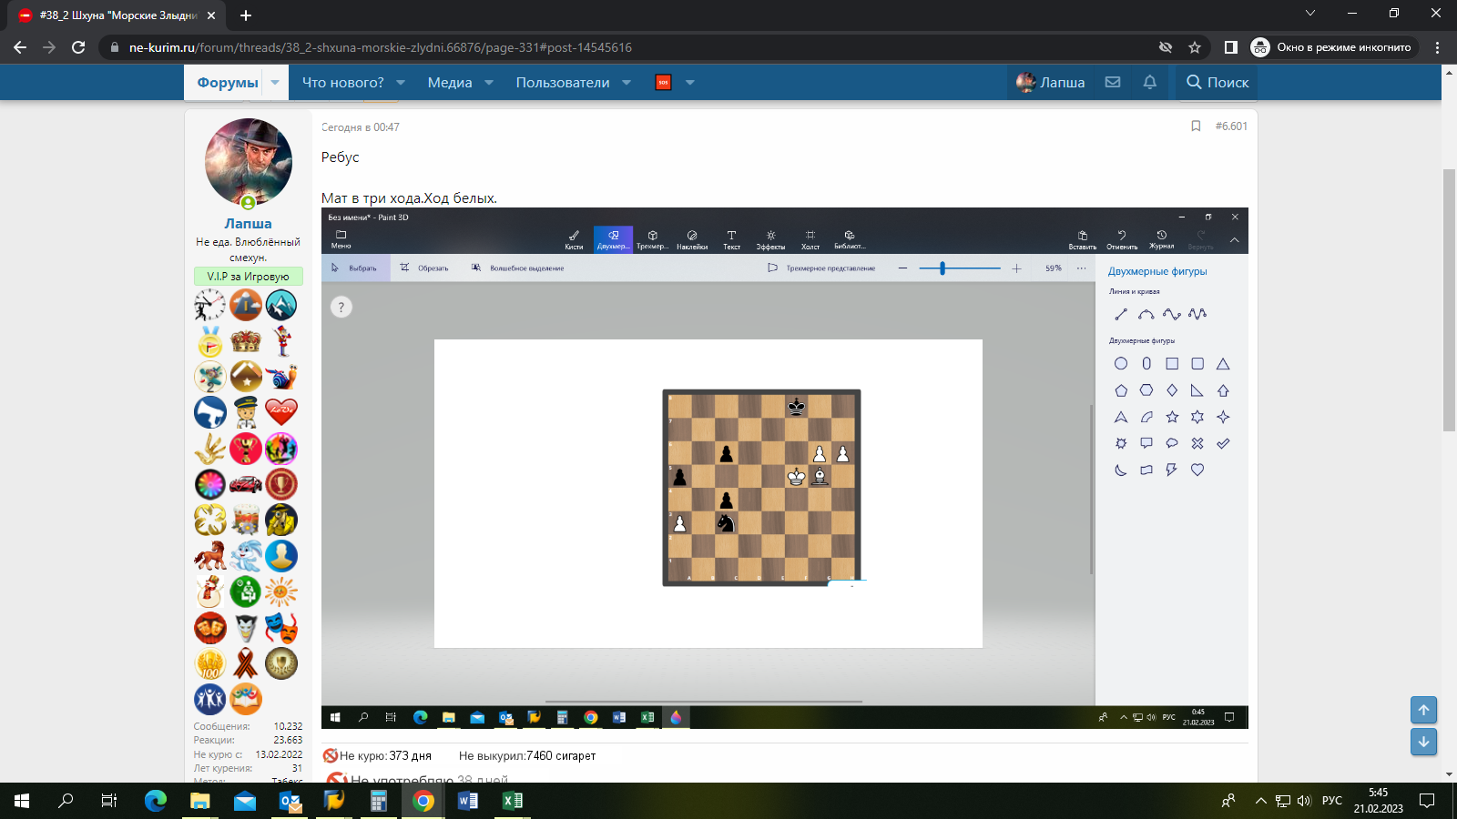Open the Форумы navigation tab

pos(228,82)
